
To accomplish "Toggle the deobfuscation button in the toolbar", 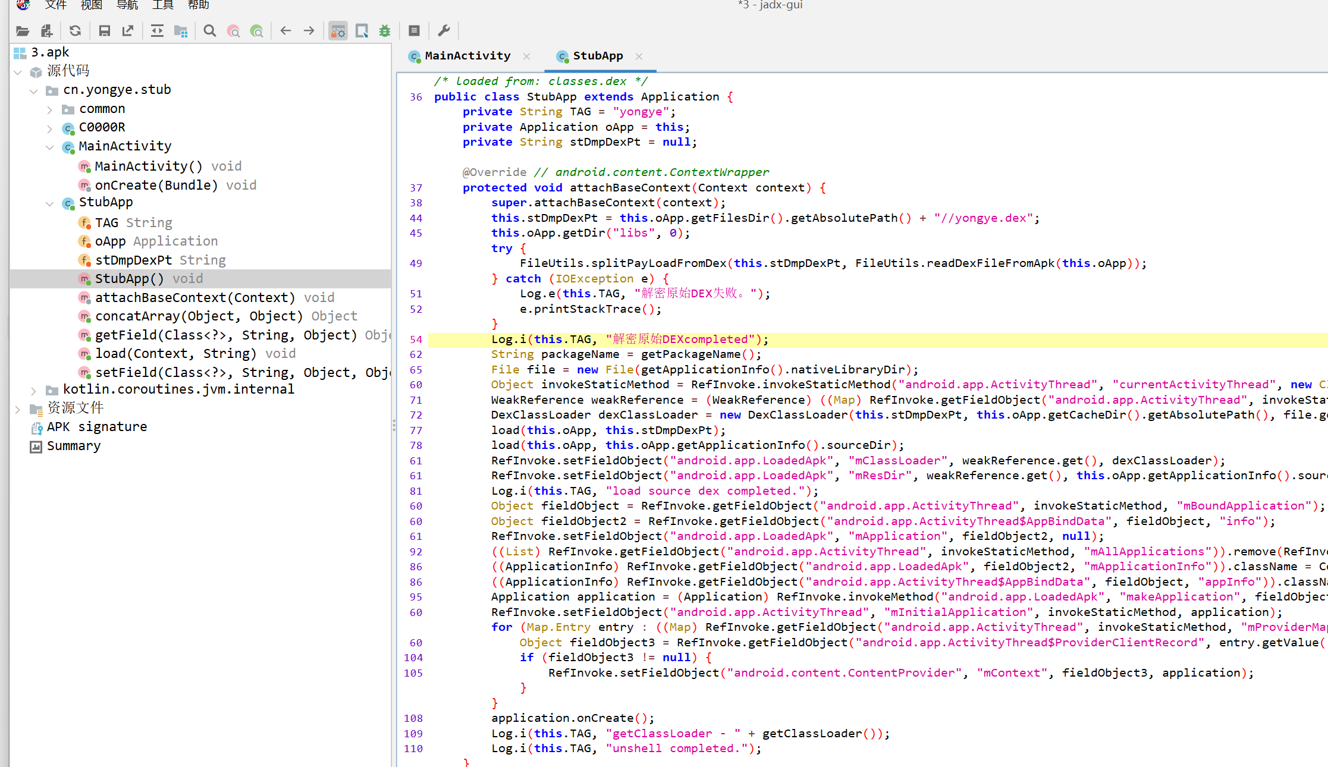I will click(x=338, y=31).
